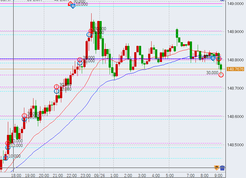Click the blue circle marker near 148.70
The height and width of the screenshot is (178, 246).
click(x=57, y=91)
